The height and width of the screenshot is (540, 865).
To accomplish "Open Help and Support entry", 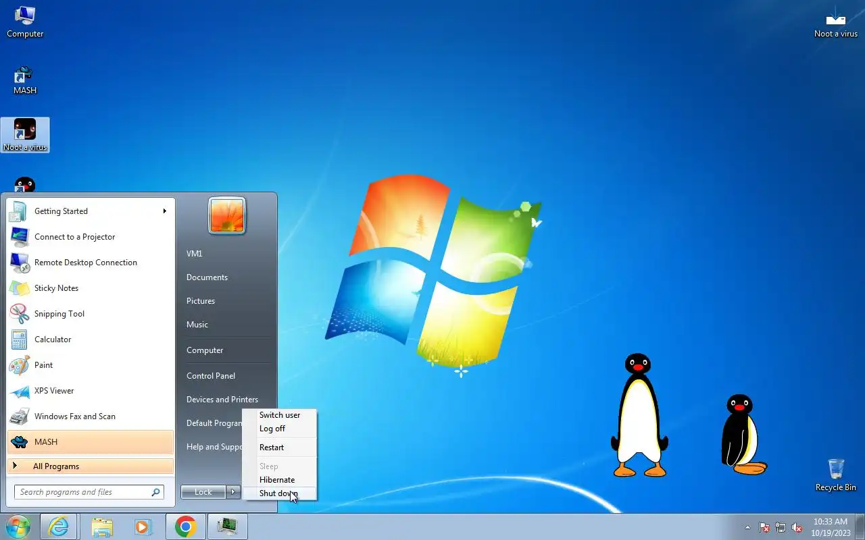I will (x=214, y=447).
